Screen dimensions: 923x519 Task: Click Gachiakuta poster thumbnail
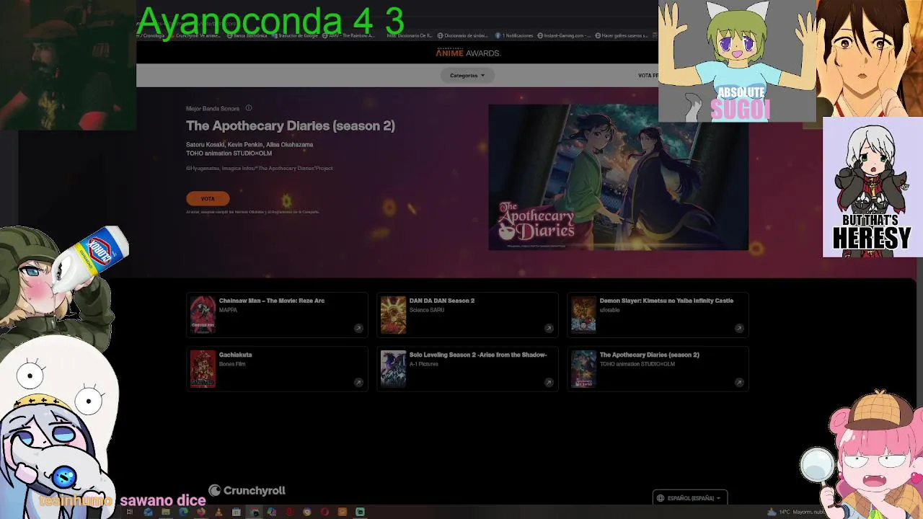[x=203, y=369]
